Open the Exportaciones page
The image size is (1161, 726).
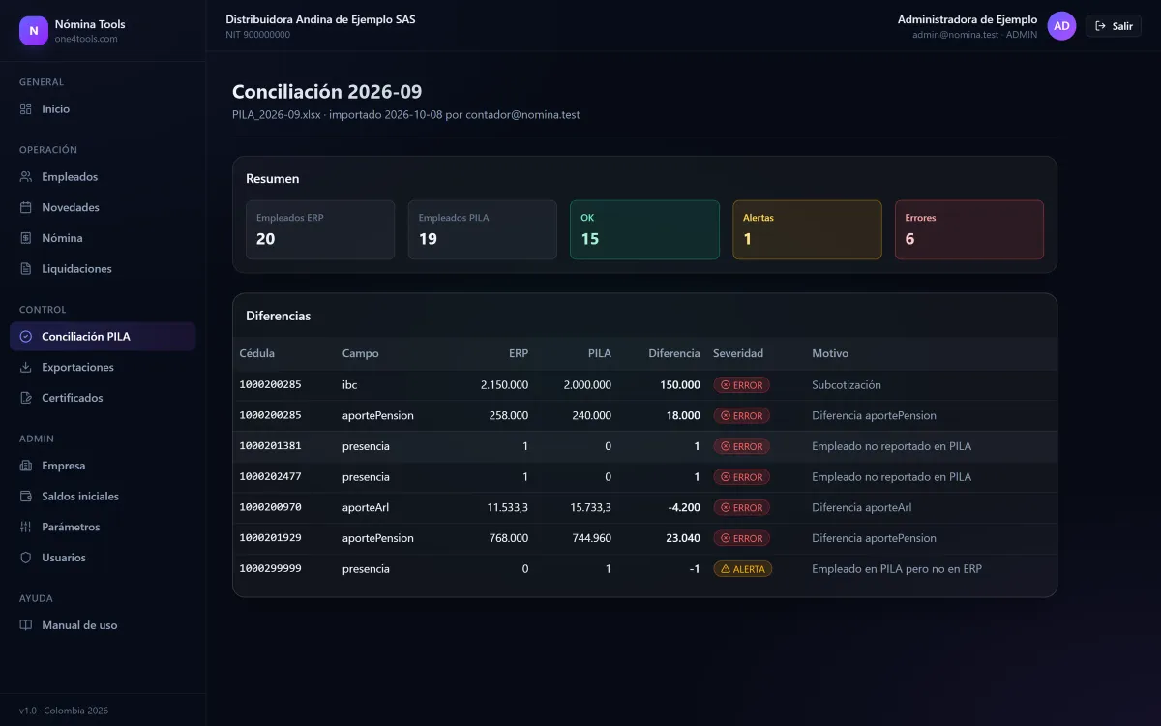[103, 368]
